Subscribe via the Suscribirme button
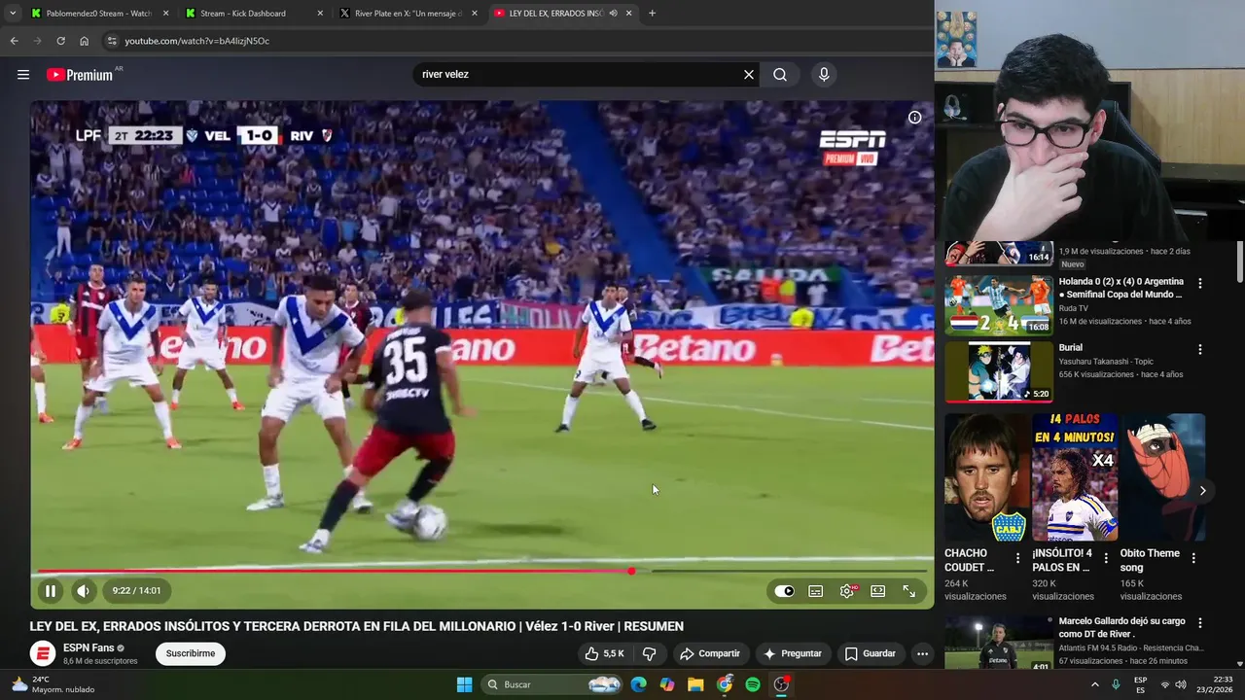This screenshot has height=700, width=1245. coord(191,653)
